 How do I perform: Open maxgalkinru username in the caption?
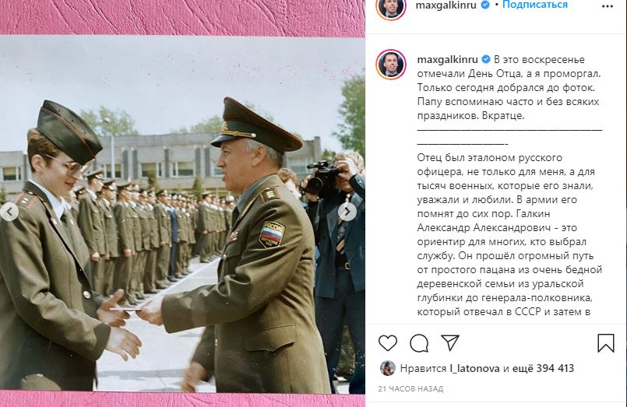coord(447,59)
